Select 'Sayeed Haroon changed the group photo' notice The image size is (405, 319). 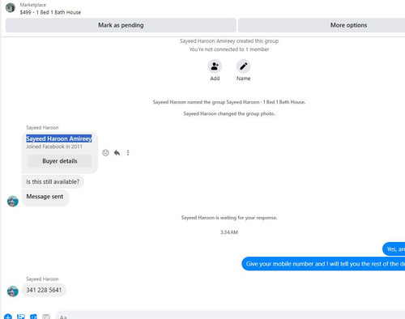click(x=229, y=113)
